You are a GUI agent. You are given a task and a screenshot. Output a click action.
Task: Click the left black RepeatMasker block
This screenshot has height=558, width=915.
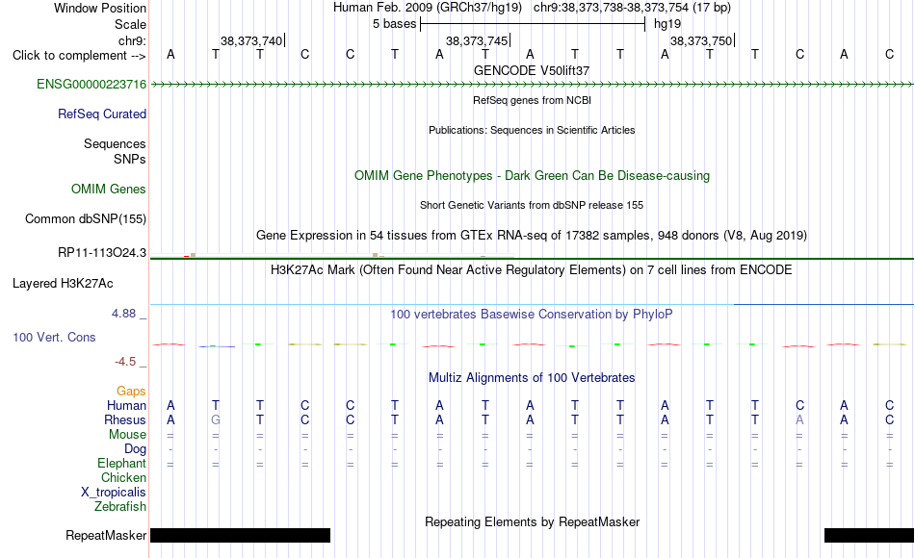240,535
